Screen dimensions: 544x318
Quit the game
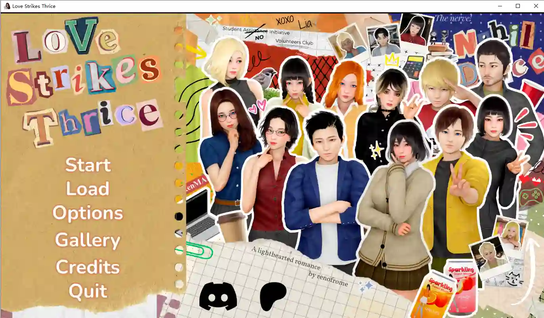pos(87,291)
